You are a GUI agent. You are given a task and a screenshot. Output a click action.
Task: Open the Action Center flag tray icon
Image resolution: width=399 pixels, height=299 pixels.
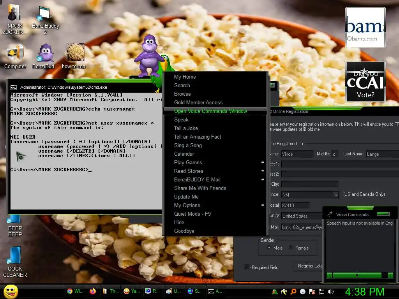pos(312,292)
